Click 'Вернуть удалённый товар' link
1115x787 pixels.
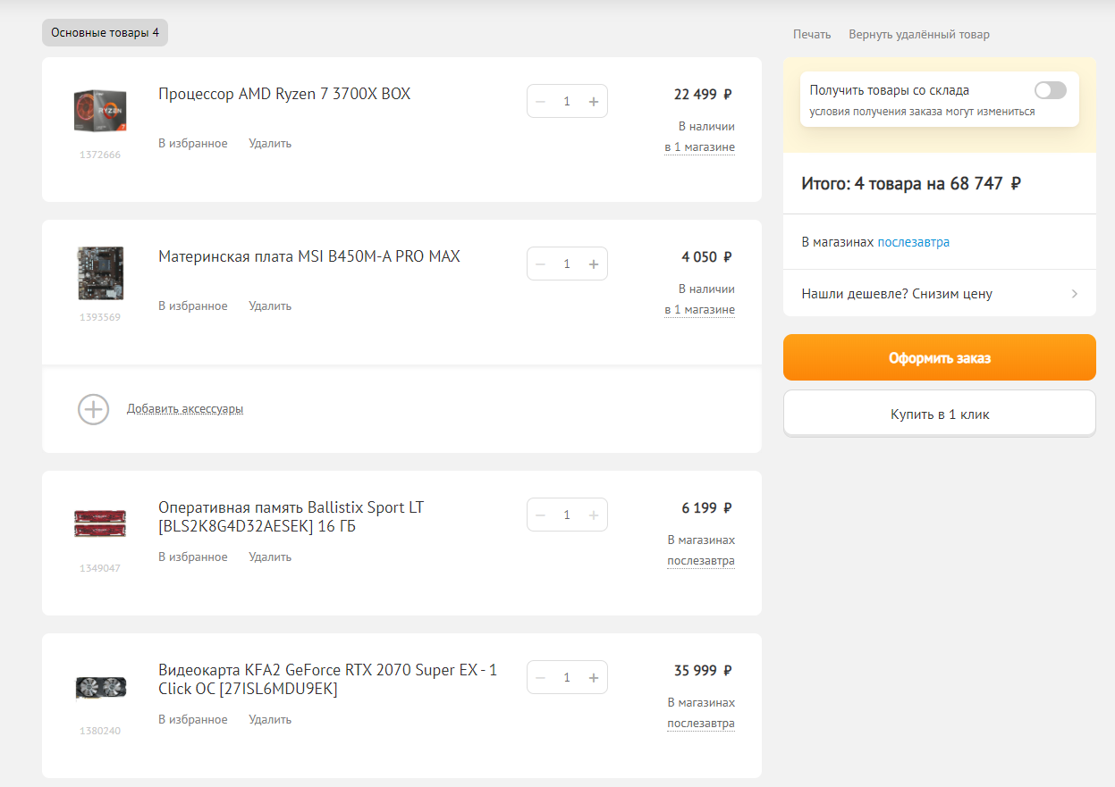(919, 35)
